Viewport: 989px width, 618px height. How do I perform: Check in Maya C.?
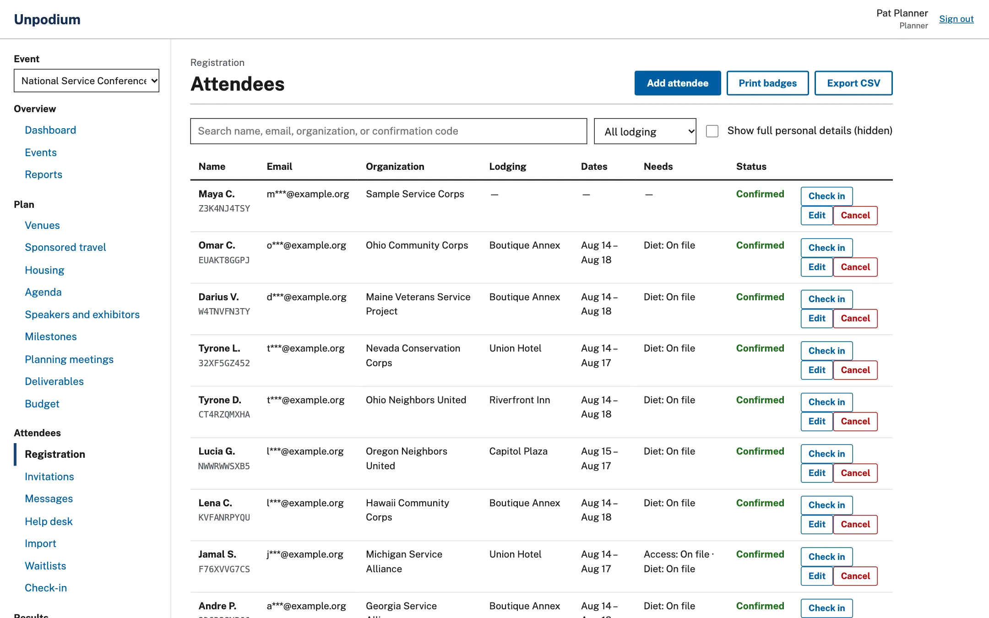(x=826, y=196)
